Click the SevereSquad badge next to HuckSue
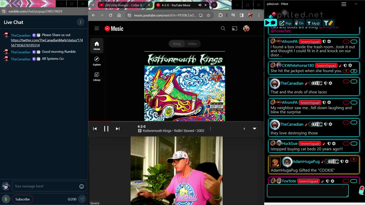The height and width of the screenshot is (205, 365). [x=310, y=143]
